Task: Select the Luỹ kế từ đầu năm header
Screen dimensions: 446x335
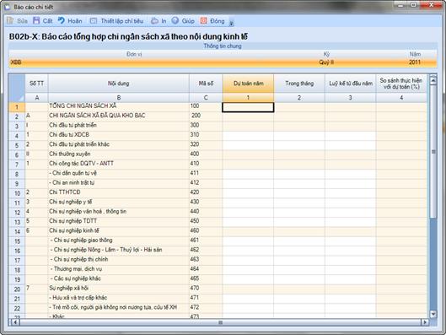Action: [351, 84]
